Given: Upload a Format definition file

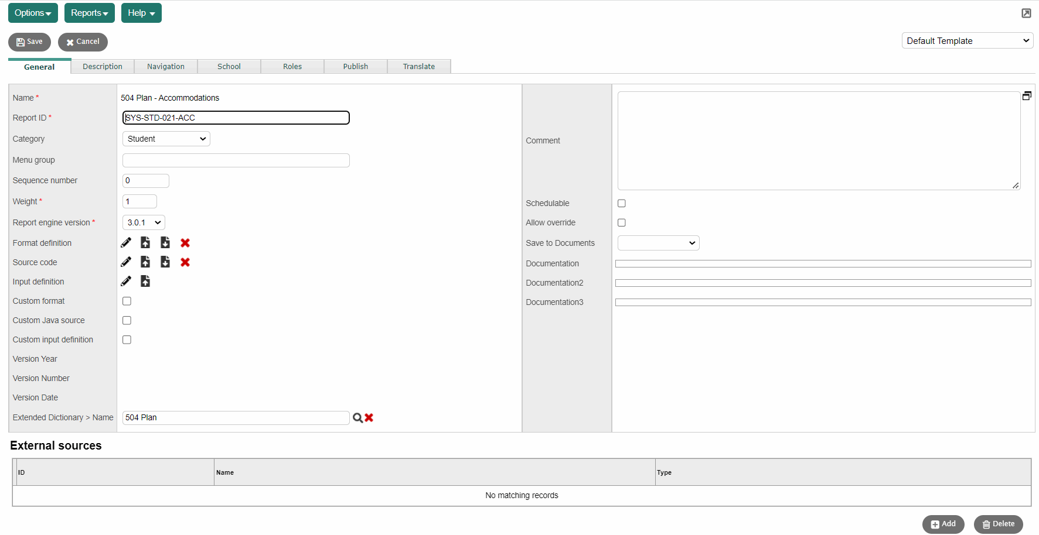Looking at the screenshot, I should coord(145,243).
